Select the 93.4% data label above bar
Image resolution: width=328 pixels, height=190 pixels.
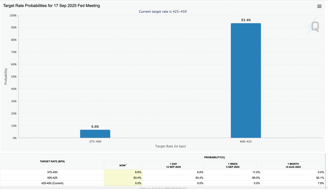pos(246,20)
